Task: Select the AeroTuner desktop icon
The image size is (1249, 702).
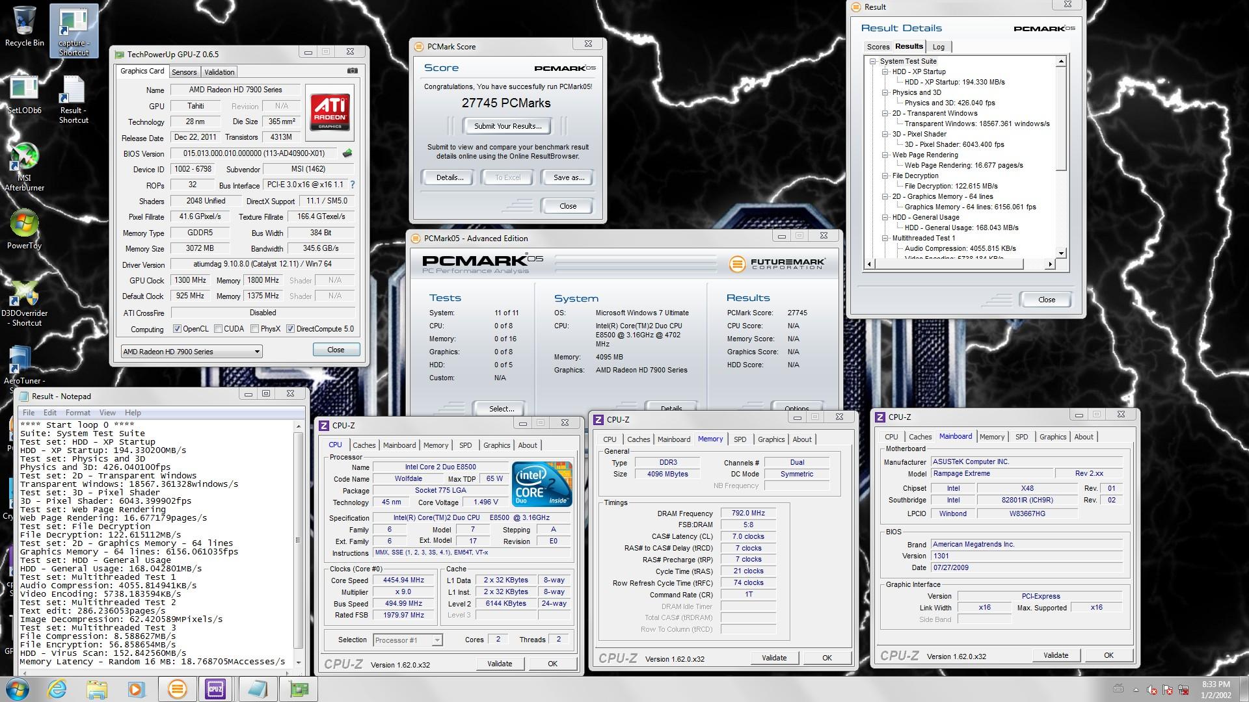Action: click(x=24, y=369)
